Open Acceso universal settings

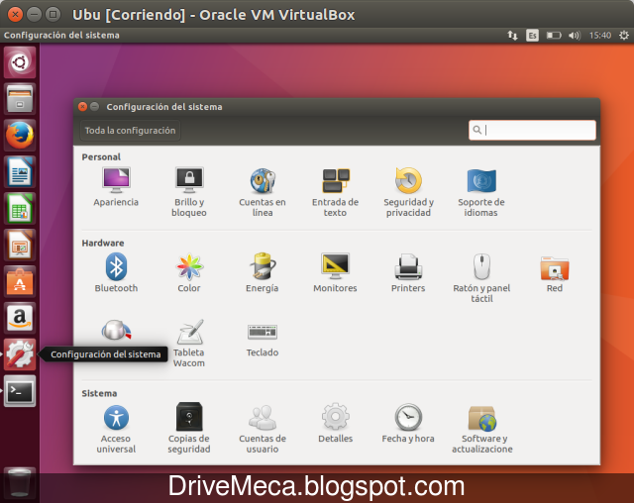(116, 429)
